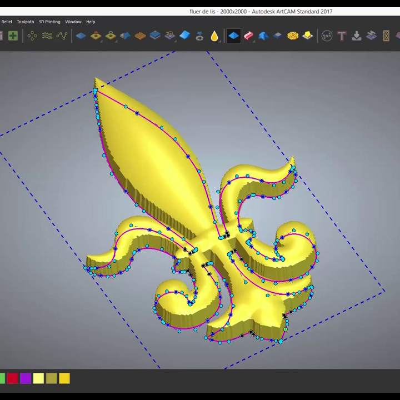Click the top tip of the fleur-de-lis relief
The width and height of the screenshot is (400, 400).
[97, 80]
